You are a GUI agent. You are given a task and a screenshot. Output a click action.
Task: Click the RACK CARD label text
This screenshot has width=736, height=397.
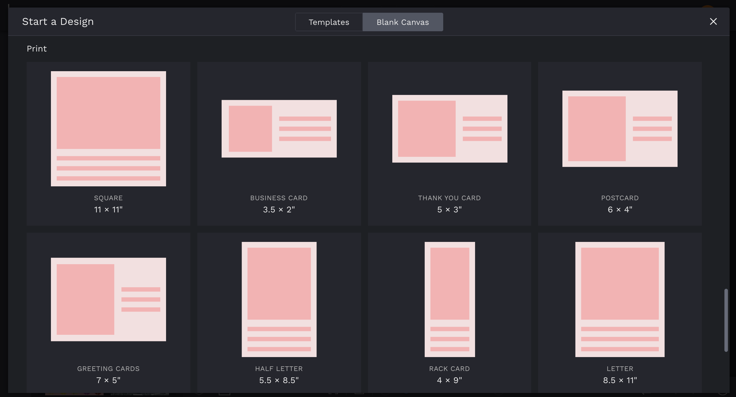[x=449, y=369]
